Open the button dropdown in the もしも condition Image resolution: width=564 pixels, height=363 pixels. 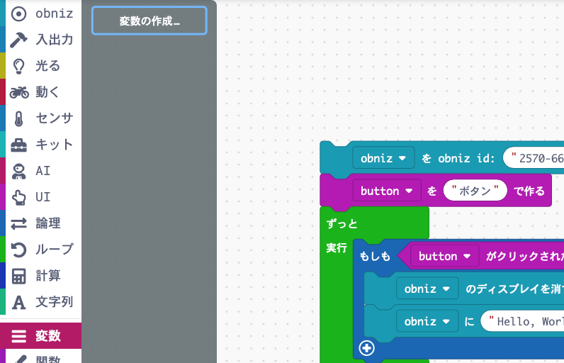(x=445, y=256)
